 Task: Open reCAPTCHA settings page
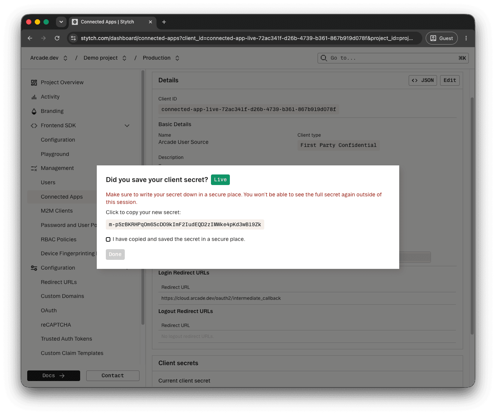pyautogui.click(x=56, y=325)
